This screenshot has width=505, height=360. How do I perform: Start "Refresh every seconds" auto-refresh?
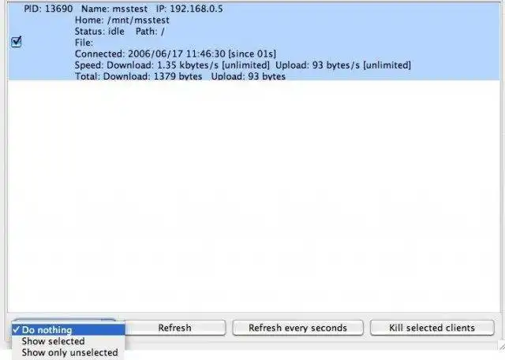pos(298,328)
